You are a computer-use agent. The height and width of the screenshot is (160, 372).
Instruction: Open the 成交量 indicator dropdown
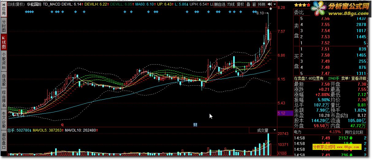[263, 130]
